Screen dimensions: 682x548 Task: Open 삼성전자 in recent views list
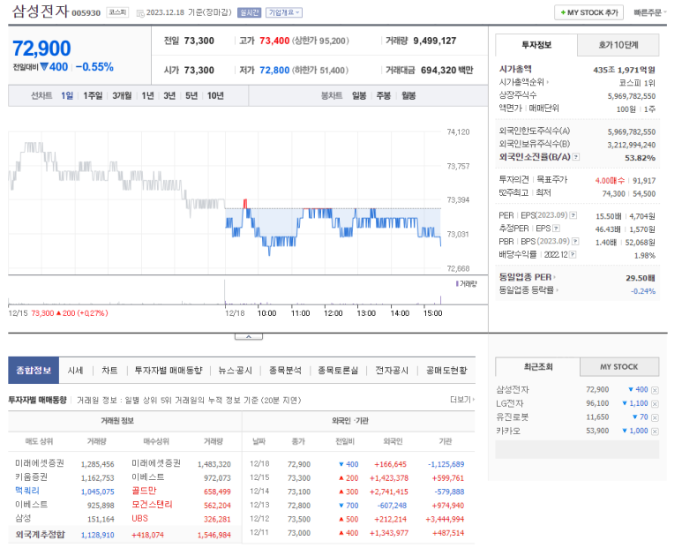click(513, 390)
